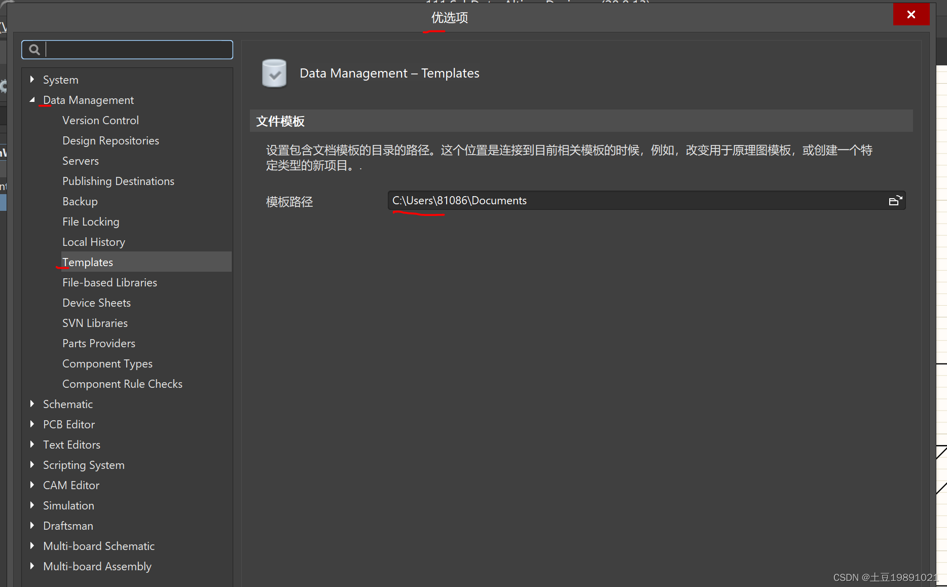Select the Local History item
Image resolution: width=947 pixels, height=587 pixels.
[x=93, y=242]
